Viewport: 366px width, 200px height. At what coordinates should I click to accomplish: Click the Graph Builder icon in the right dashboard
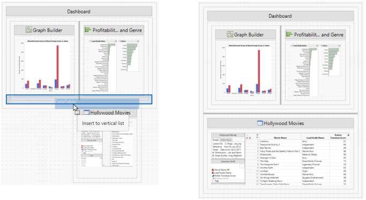pyautogui.click(x=230, y=34)
